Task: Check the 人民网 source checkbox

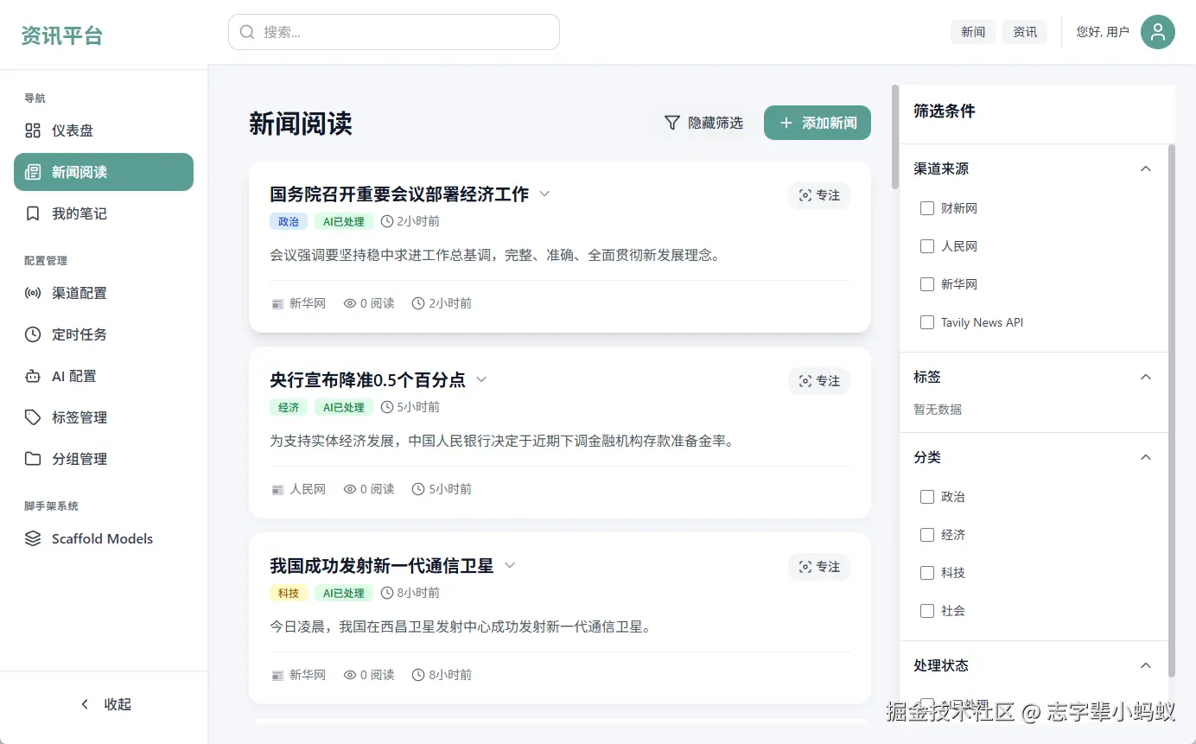Action: point(927,246)
